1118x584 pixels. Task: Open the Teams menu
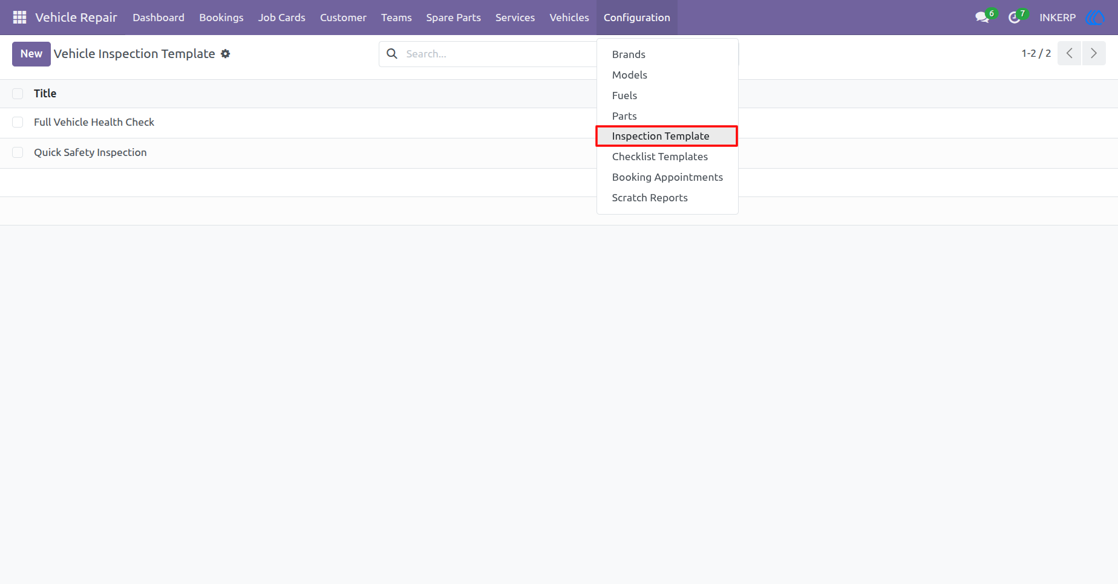(x=396, y=18)
